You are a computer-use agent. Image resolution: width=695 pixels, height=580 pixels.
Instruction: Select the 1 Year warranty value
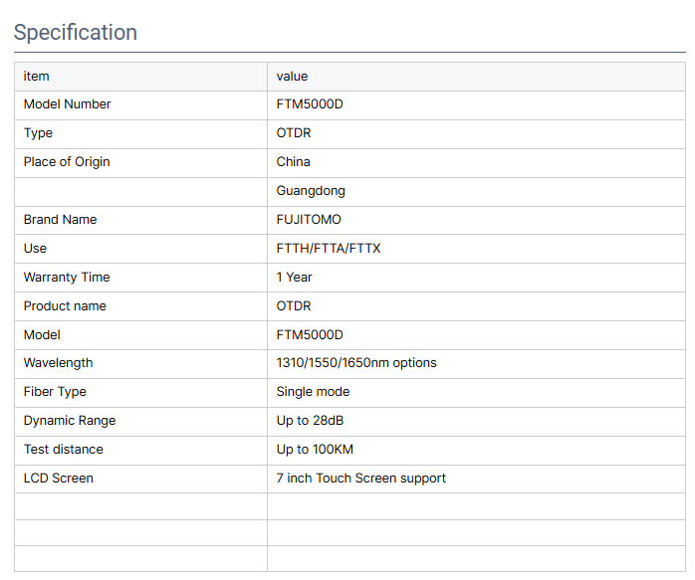[x=294, y=278]
